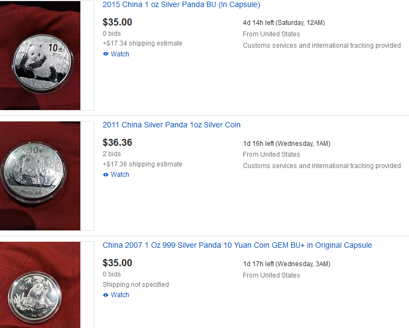Click the Watch text on the 2011 listing

pos(120,175)
